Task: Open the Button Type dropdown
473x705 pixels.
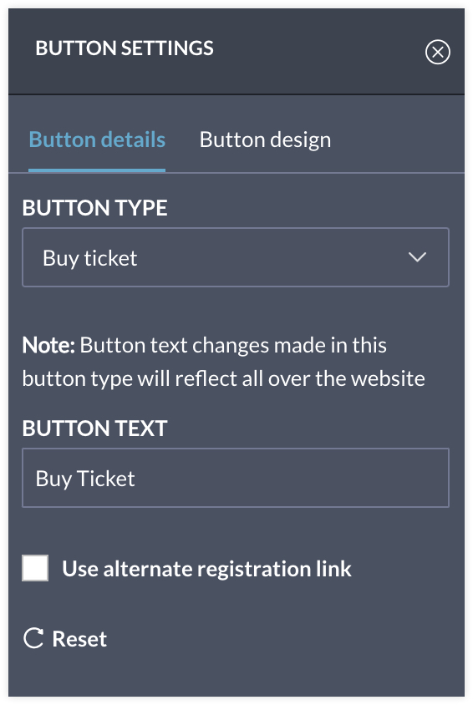Action: (x=236, y=257)
